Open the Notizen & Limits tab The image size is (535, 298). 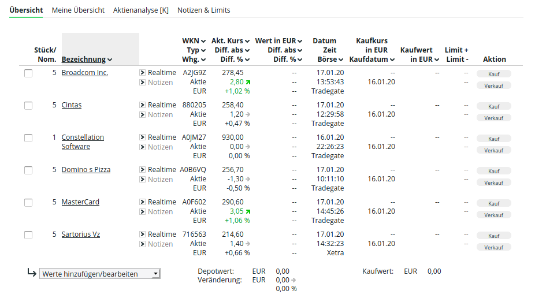(203, 10)
